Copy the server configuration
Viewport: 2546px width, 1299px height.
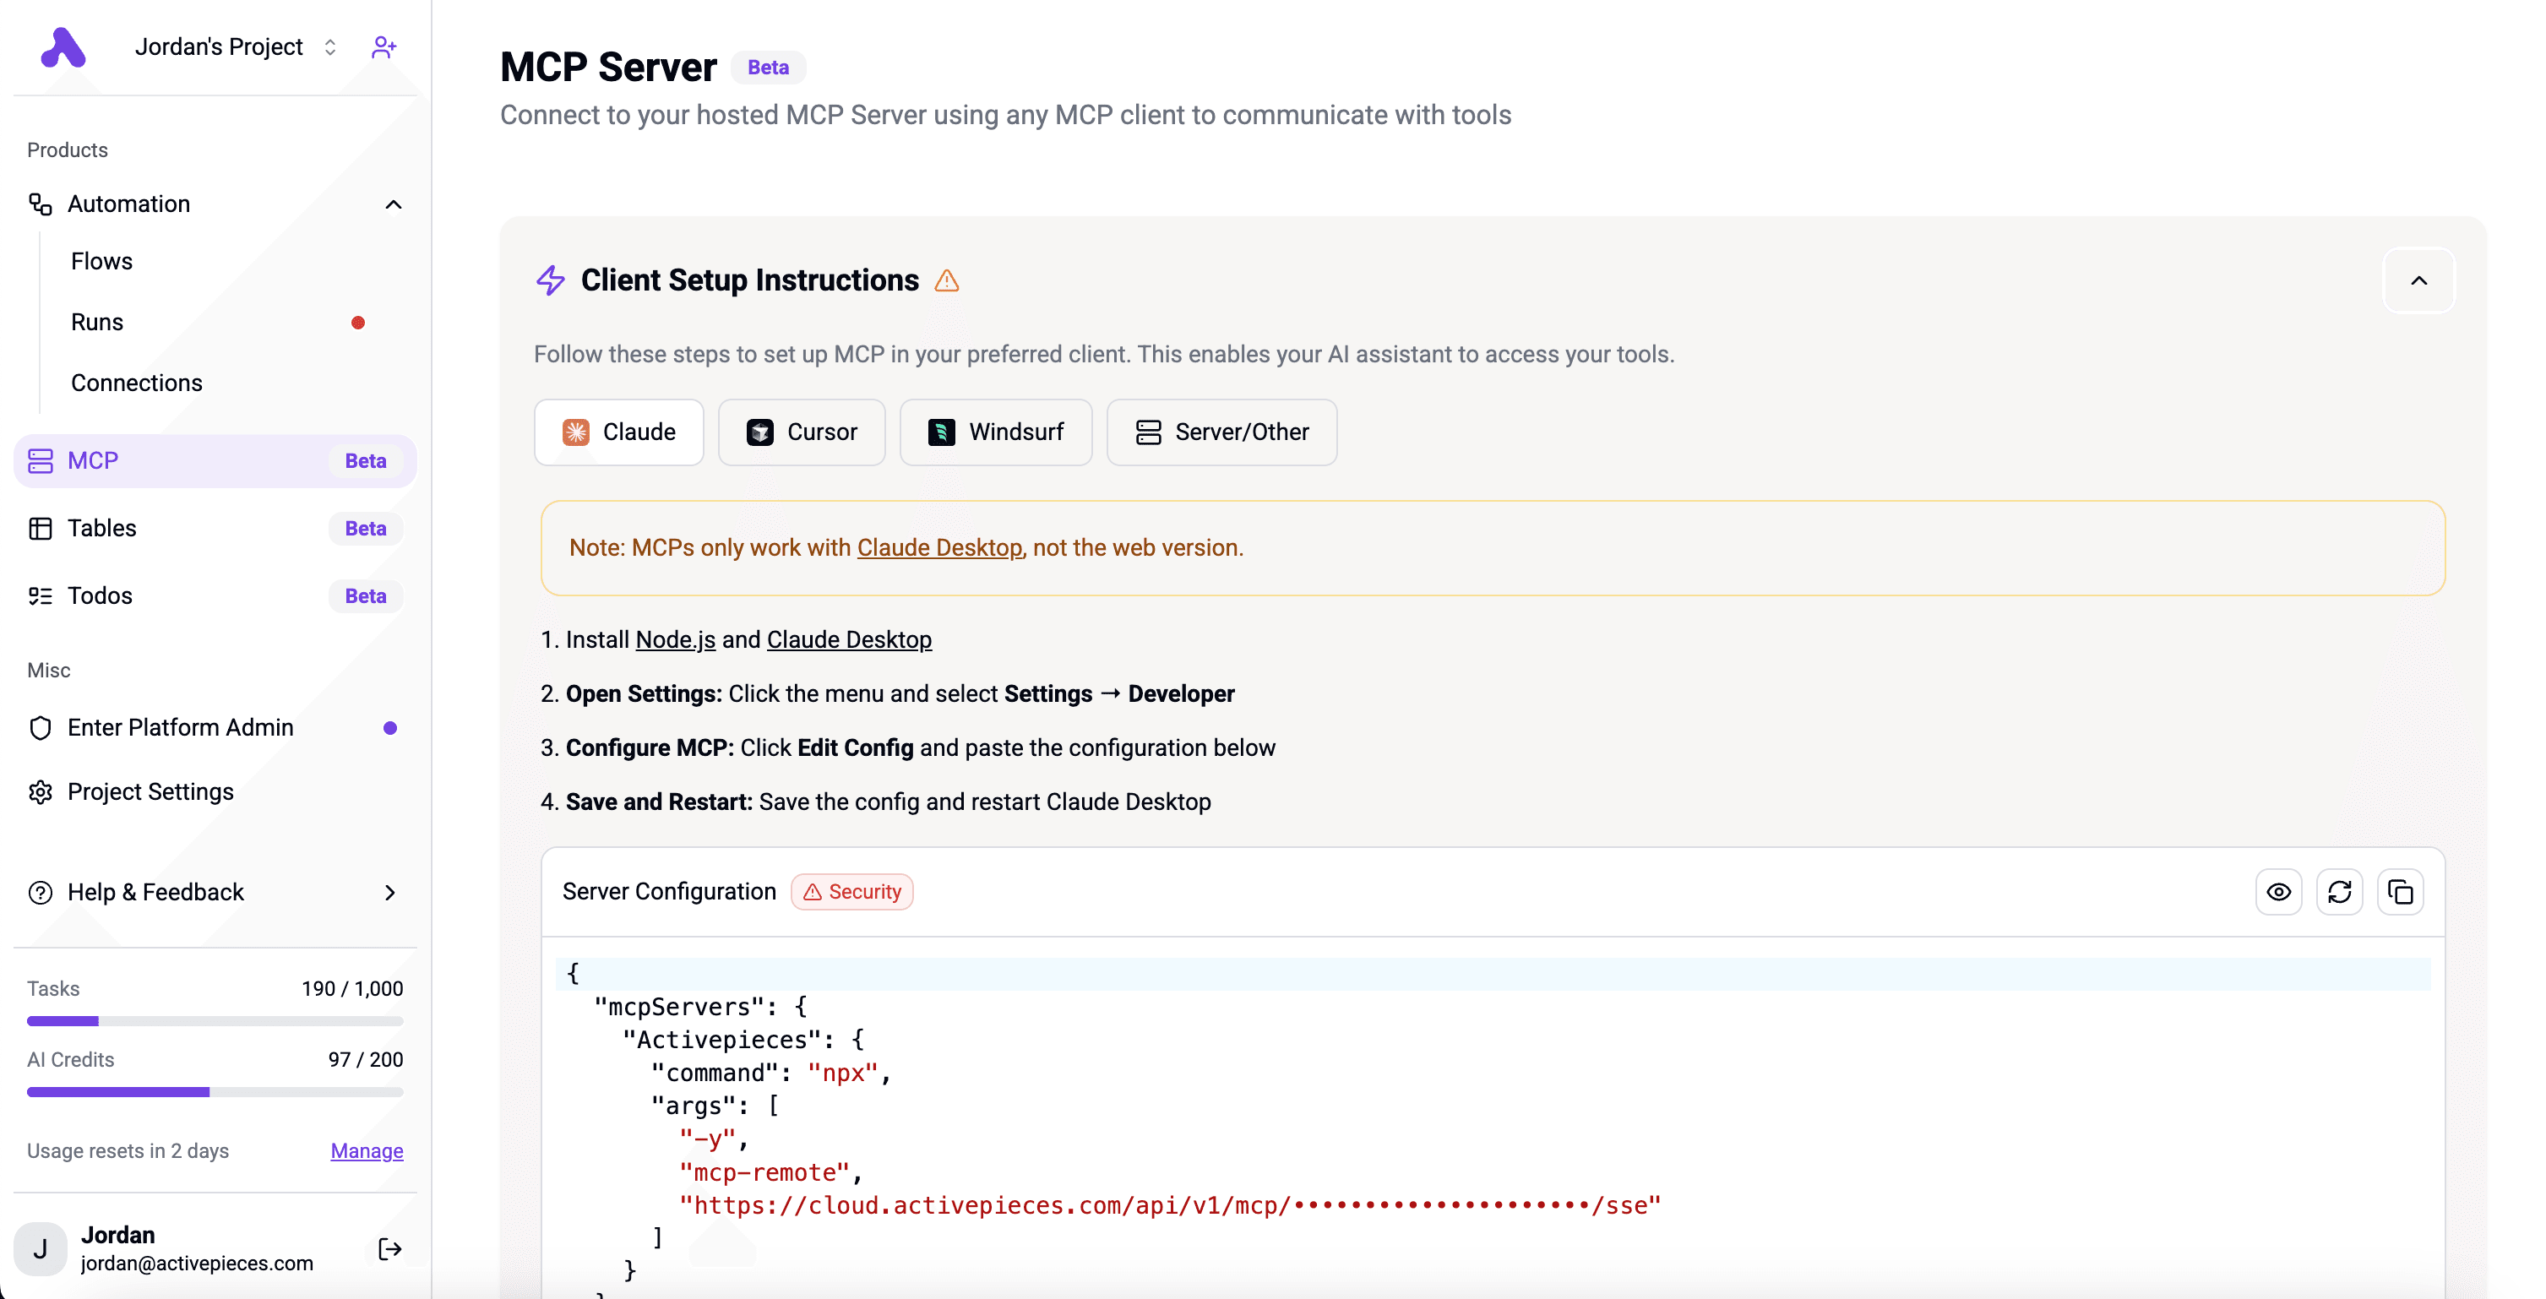click(x=2400, y=892)
